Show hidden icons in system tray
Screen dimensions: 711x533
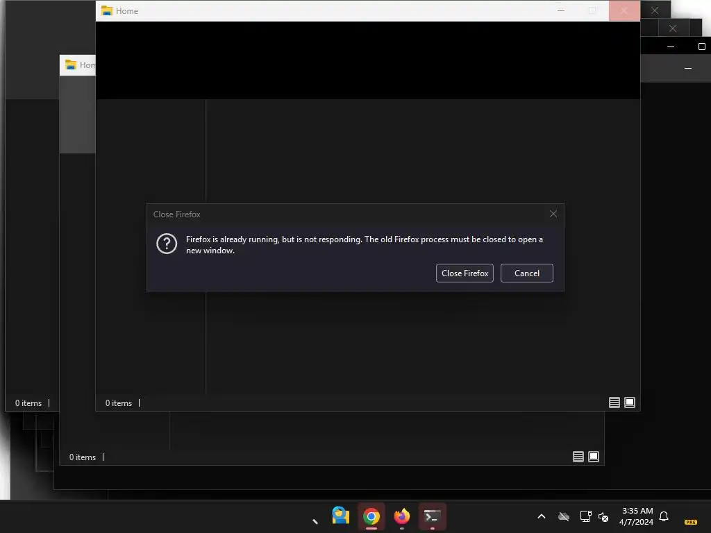[542, 516]
